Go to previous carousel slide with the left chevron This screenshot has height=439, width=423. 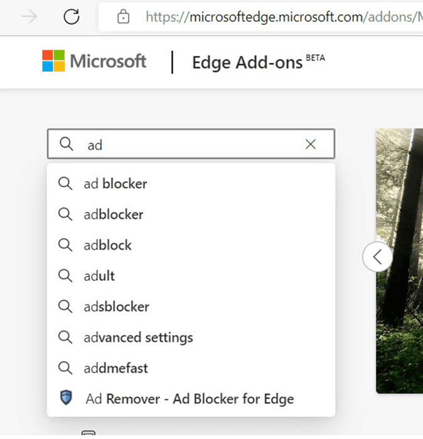[x=377, y=257]
